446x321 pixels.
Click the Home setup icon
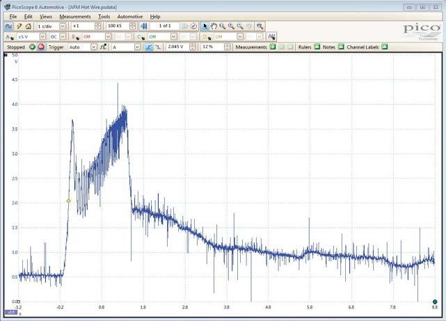pos(28,26)
